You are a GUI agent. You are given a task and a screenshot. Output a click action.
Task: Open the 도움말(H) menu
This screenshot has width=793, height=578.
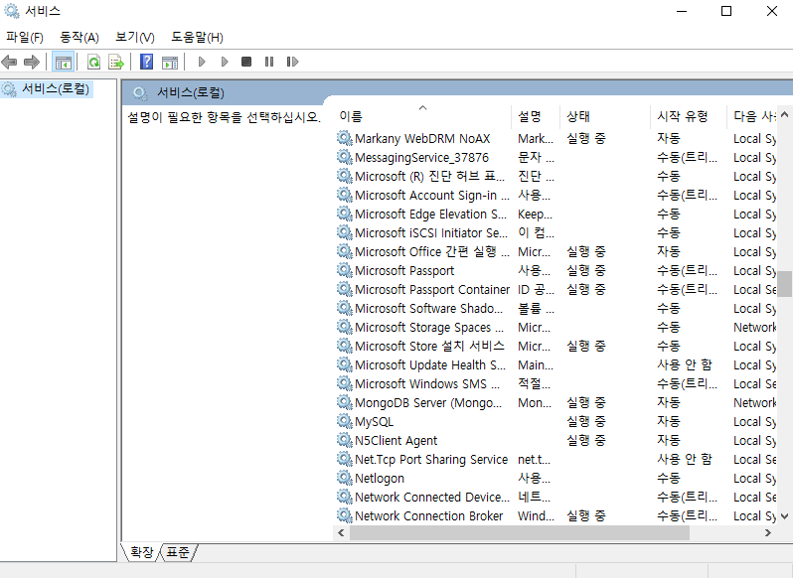[197, 37]
